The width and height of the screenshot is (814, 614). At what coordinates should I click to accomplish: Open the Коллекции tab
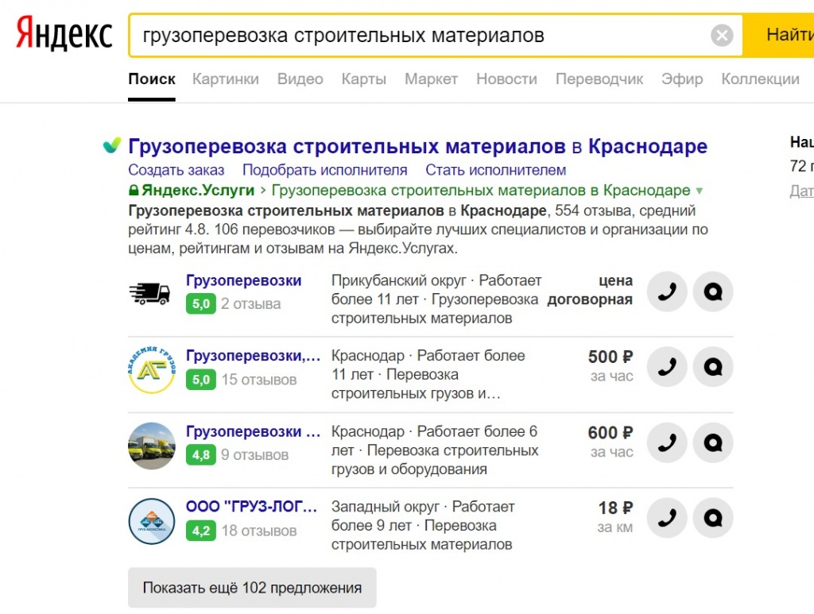click(x=760, y=79)
